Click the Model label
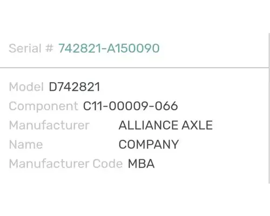This screenshot has width=270, height=216. (26, 87)
